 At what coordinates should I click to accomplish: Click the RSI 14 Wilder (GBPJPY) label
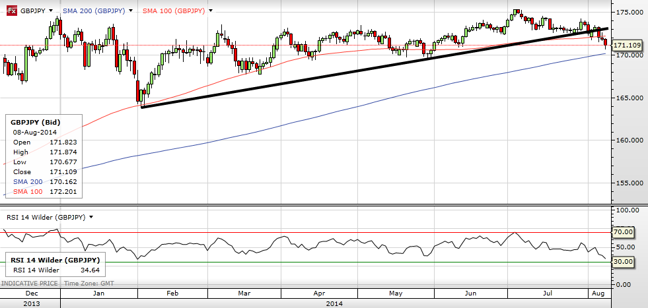click(45, 216)
